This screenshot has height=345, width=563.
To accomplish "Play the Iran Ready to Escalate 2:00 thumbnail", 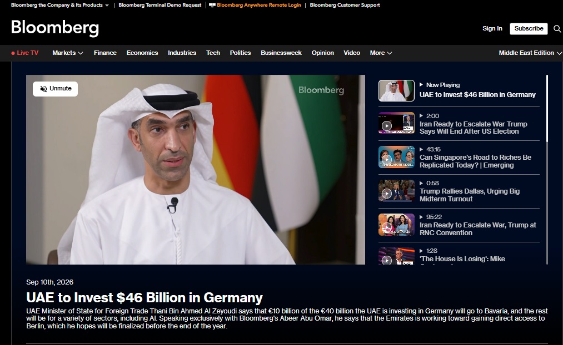I will tap(396, 123).
